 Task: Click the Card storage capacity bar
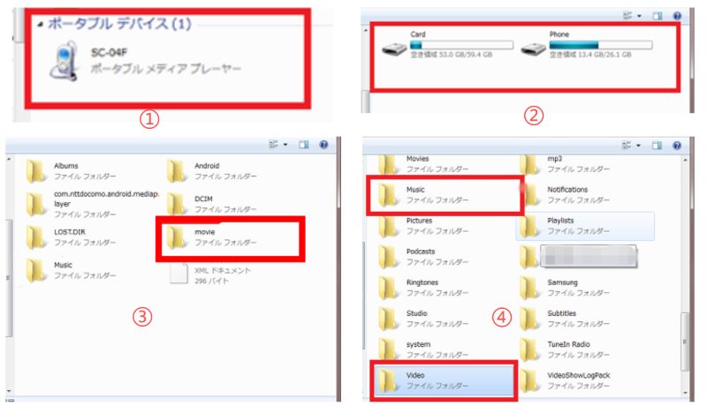click(x=461, y=44)
